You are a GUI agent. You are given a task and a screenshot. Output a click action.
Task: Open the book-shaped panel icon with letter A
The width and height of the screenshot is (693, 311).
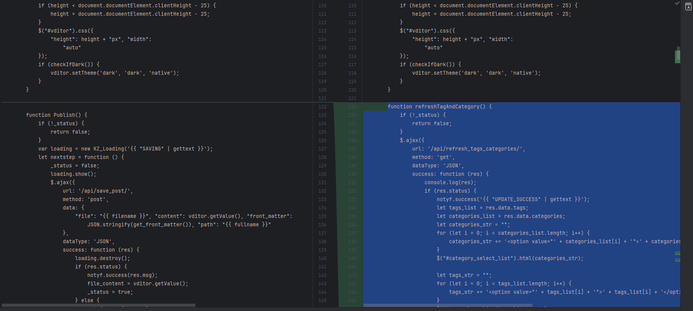point(688,7)
